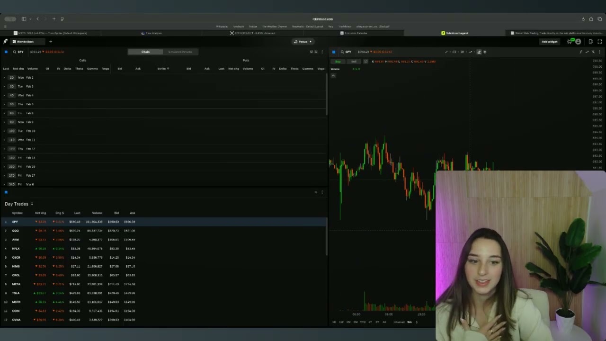Select the HIMS watchlist row
Viewport: 606px width, 341px height.
click(x=163, y=266)
